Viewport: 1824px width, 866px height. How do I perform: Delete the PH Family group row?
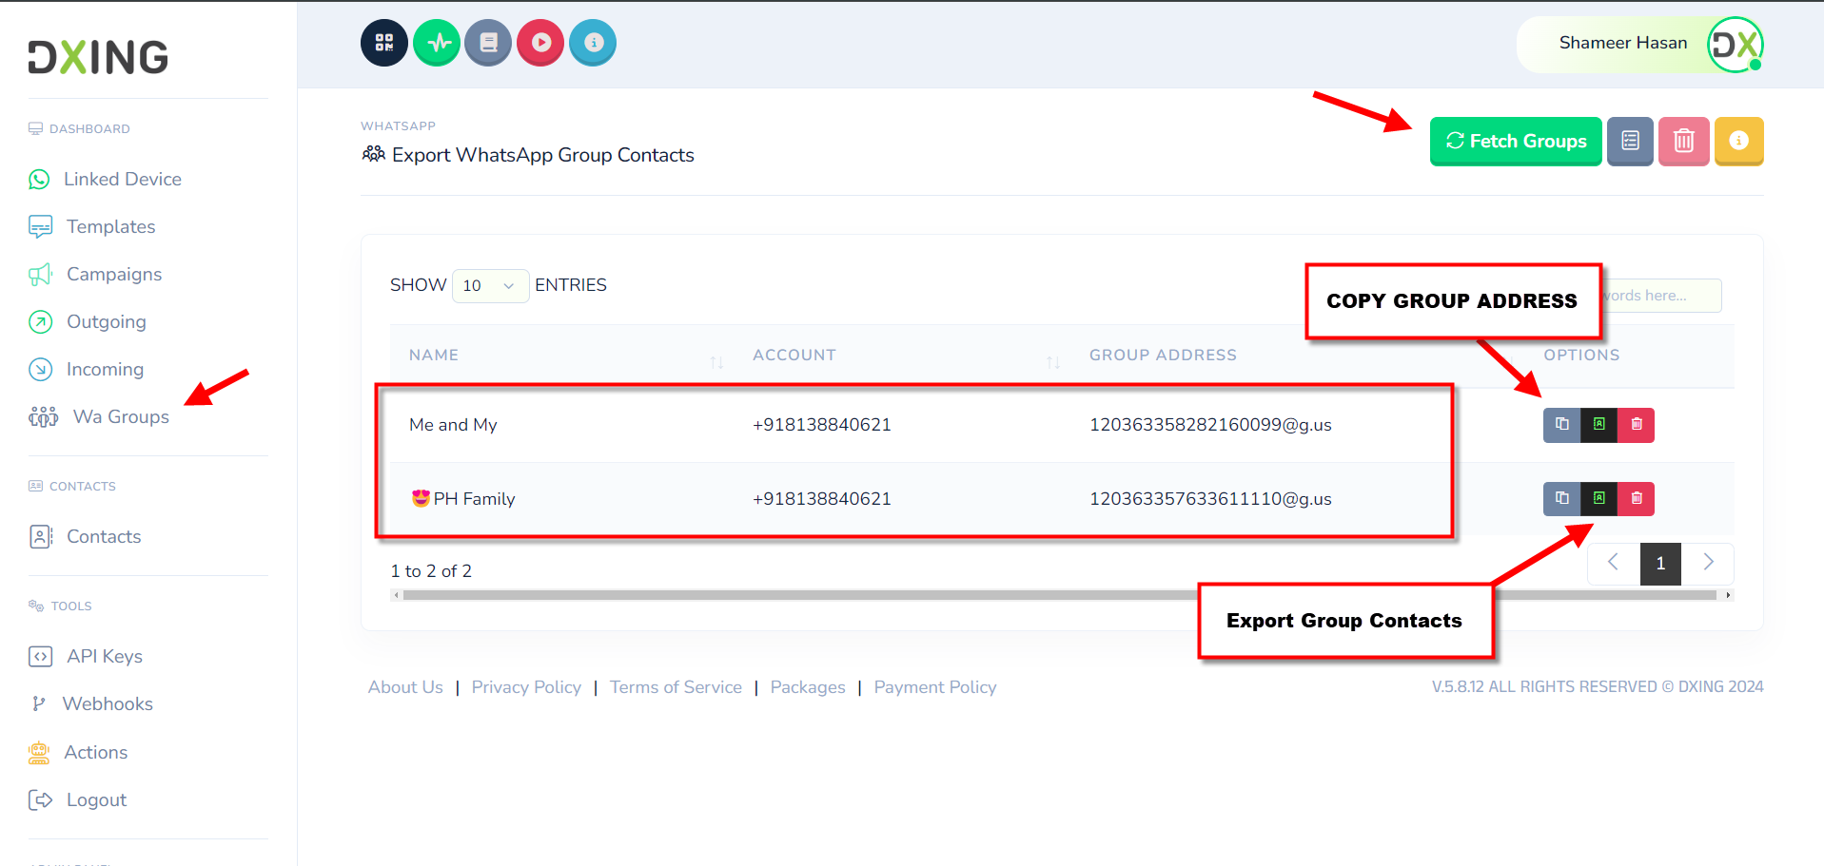click(1637, 499)
